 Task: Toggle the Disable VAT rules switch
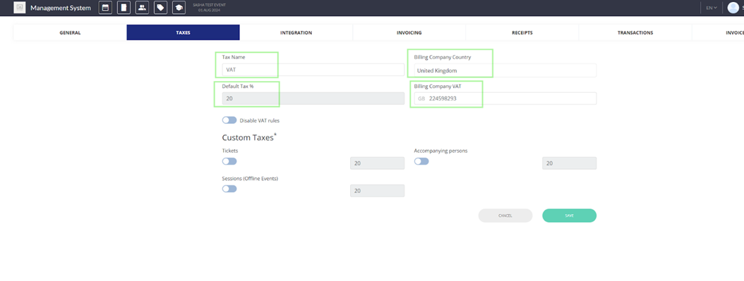pyautogui.click(x=229, y=120)
